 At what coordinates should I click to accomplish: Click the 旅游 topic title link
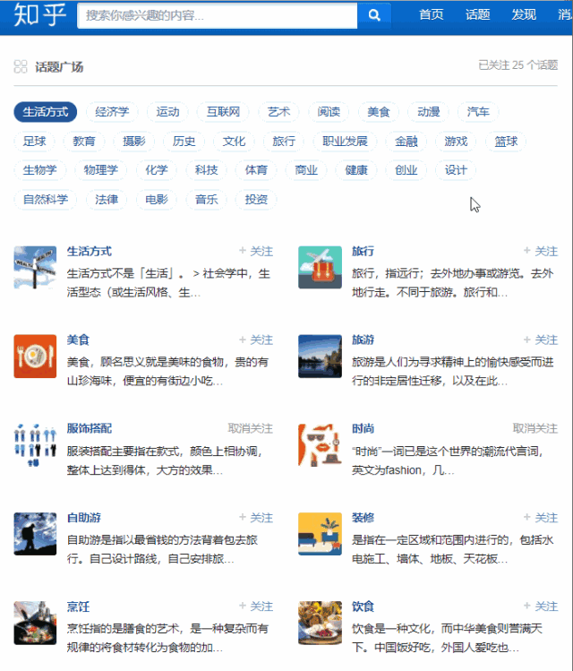[363, 340]
